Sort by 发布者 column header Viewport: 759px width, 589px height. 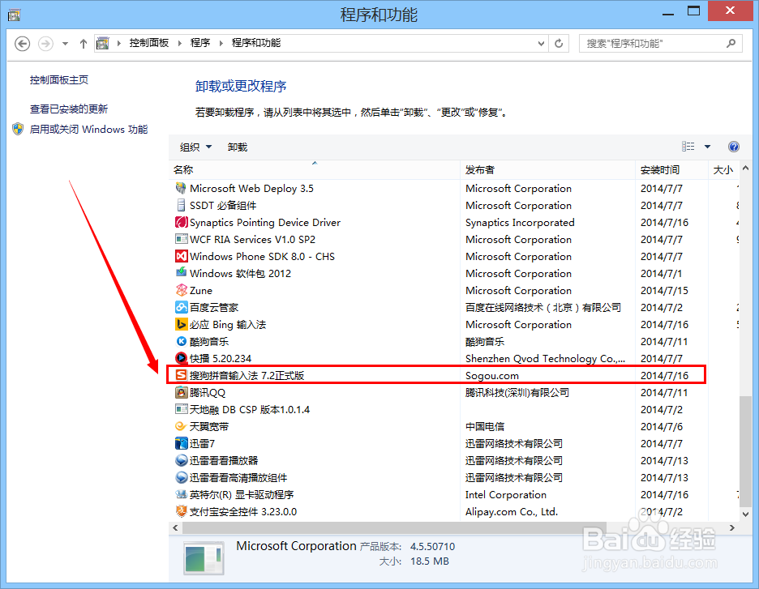(x=547, y=170)
